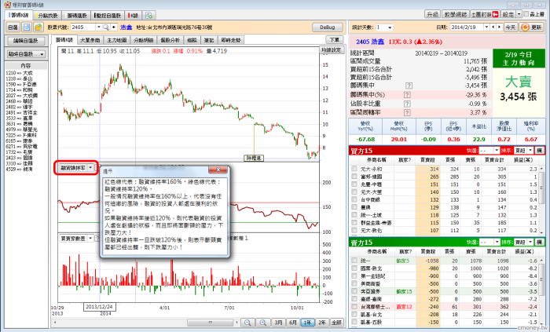This screenshot has height=332, width=550.
Task: Check the 國票-敦北 seller row checkbox
Action: pos(354,268)
